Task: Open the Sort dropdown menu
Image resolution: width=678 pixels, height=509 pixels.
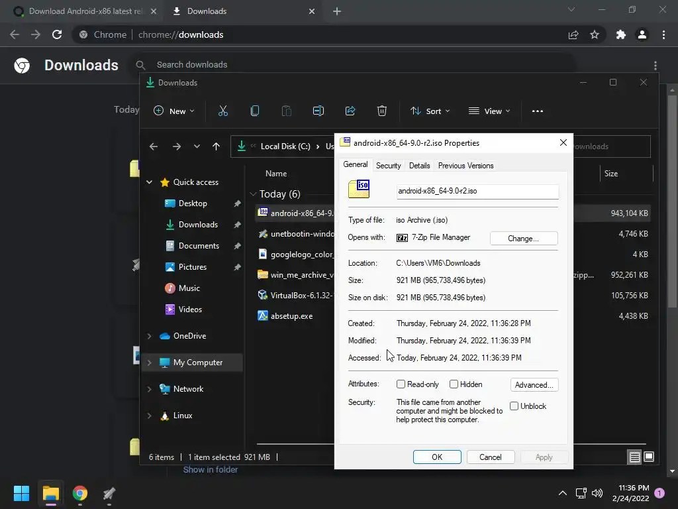Action: pos(430,111)
